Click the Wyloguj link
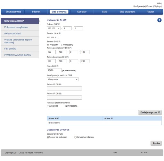Screen dimensions: 164x161 [x=158, y=6]
